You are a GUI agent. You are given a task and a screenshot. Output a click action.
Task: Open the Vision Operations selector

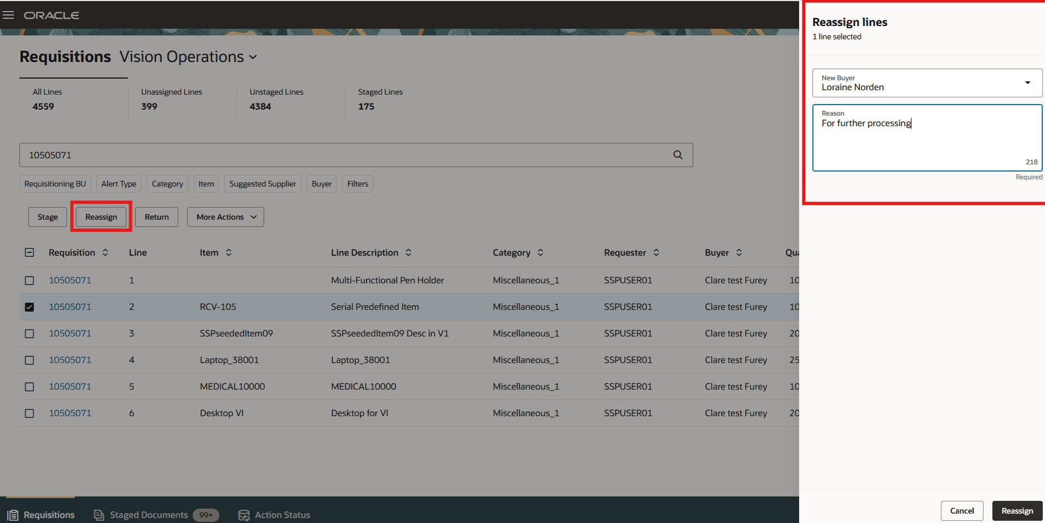point(188,56)
